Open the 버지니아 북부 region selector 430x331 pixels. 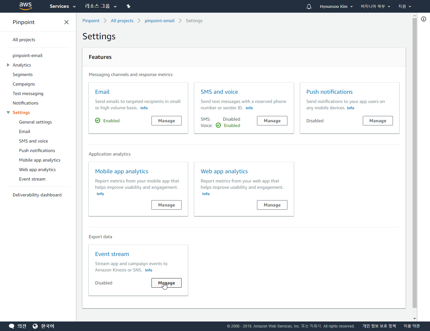375,6
